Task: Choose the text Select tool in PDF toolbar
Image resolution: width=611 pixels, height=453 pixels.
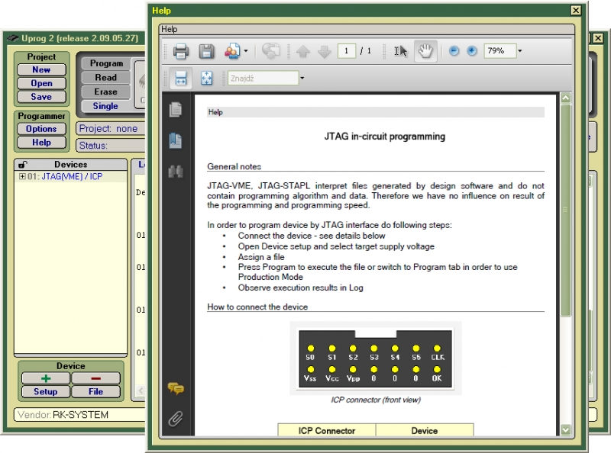Action: 400,51
